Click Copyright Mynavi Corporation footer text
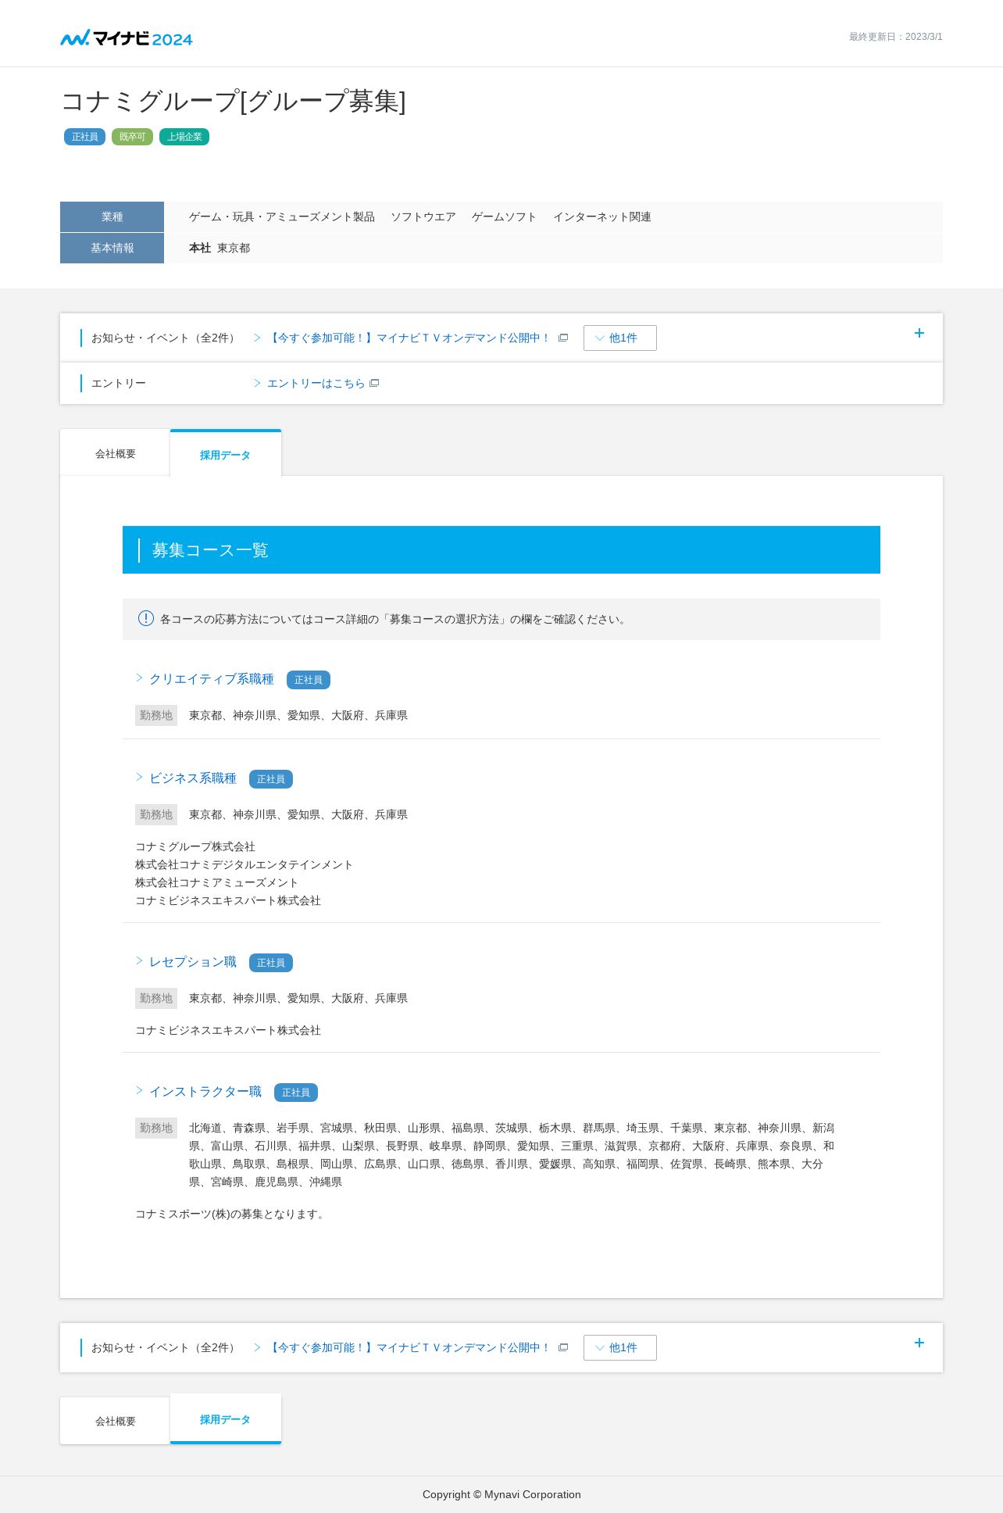 click(x=501, y=1494)
